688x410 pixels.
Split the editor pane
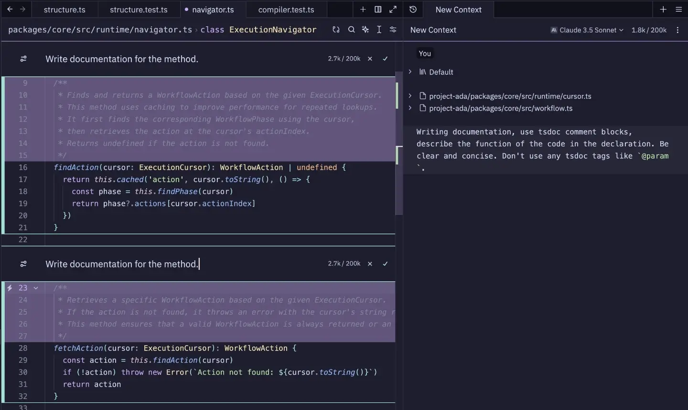pyautogui.click(x=378, y=10)
